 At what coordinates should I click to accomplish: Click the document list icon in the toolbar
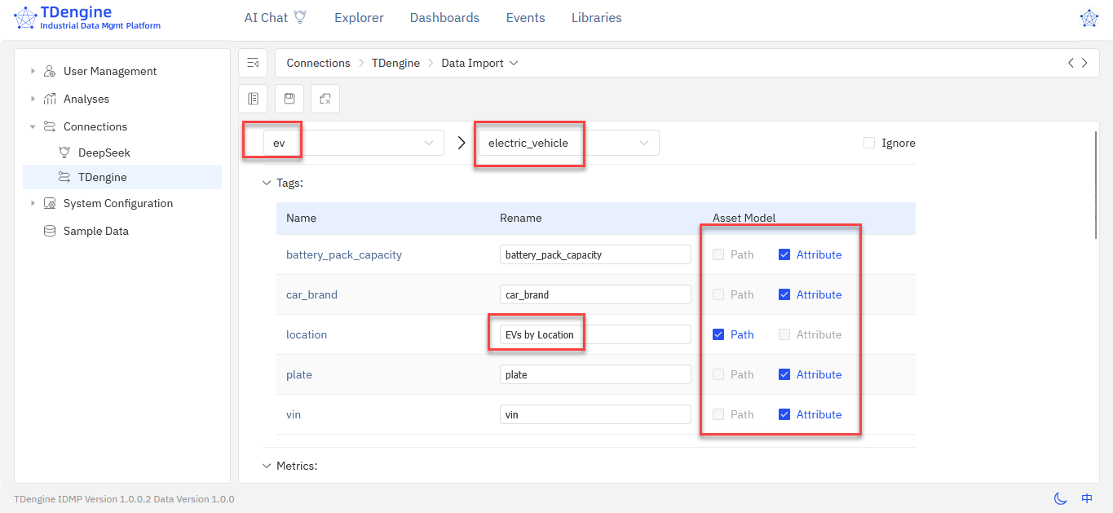(253, 99)
